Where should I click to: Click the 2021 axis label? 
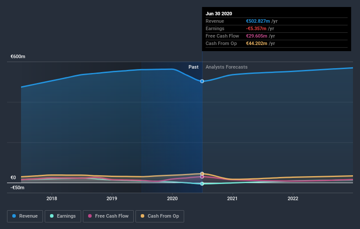tap(232, 198)
